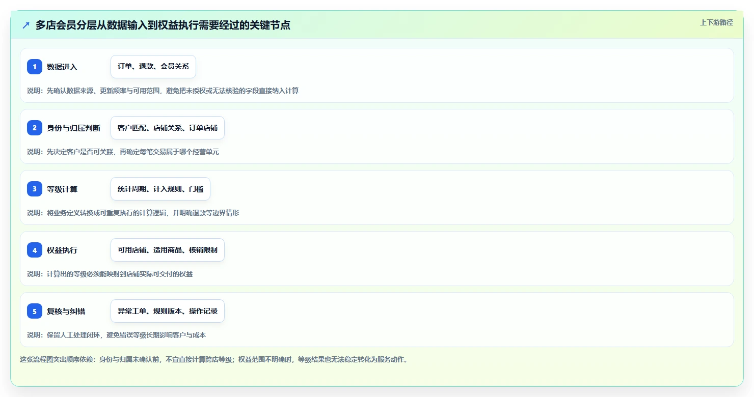Click the 权益执行 step label
Image resolution: width=754 pixels, height=397 pixels.
tap(62, 250)
